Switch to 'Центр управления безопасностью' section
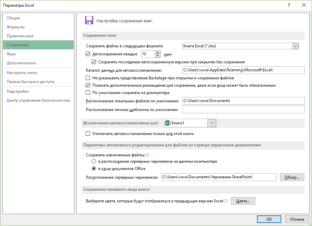 tap(38, 100)
